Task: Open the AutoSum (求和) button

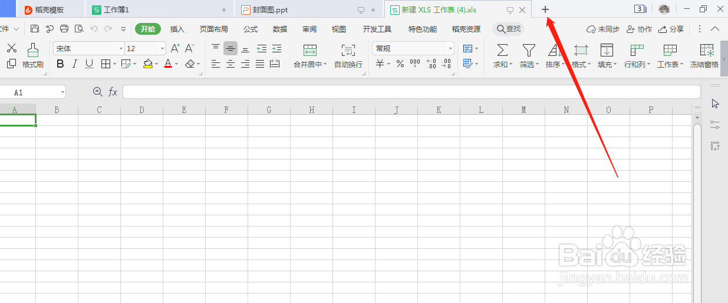Action: [503, 56]
